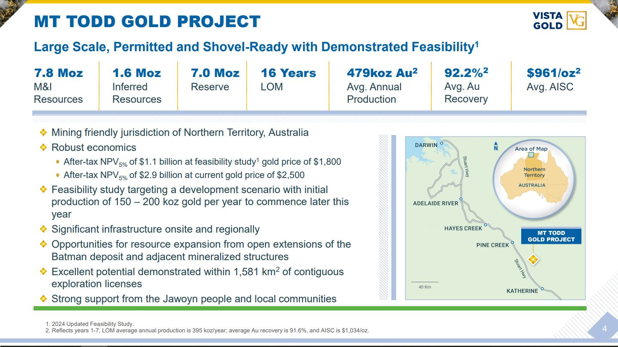This screenshot has width=618, height=347.
Task: Click the ADELAIDE RIVER label on the map
Action: coord(436,203)
